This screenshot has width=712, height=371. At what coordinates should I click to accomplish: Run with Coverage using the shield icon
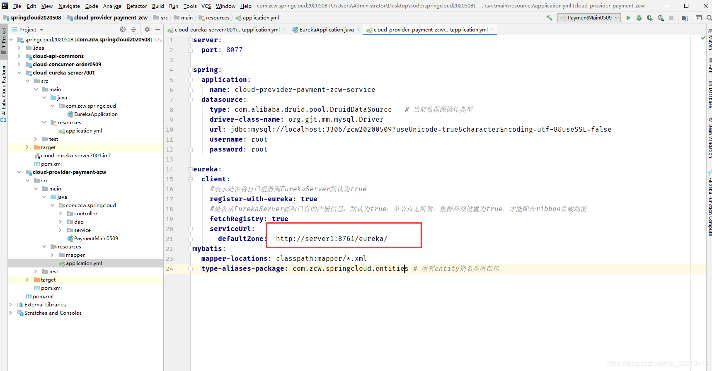650,18
